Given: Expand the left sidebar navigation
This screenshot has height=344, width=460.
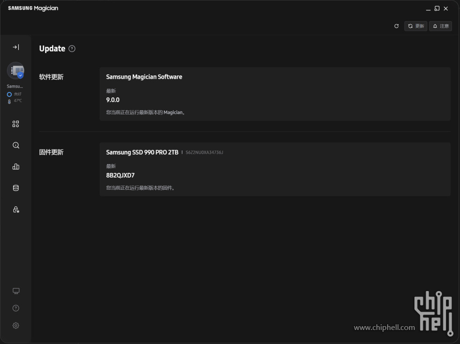Looking at the screenshot, I should pos(15,47).
